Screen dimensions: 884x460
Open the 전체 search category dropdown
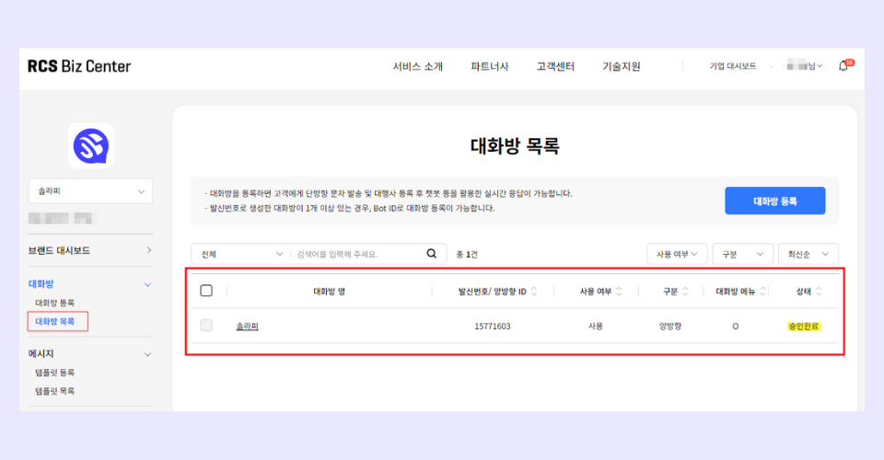(x=240, y=255)
